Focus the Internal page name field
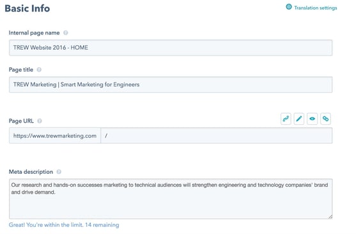Image resolution: width=356 pixels, height=234 pixels. [171, 48]
